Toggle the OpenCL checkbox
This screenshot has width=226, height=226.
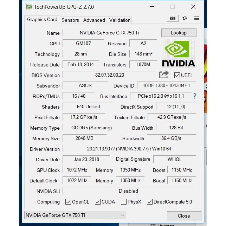(68, 202)
